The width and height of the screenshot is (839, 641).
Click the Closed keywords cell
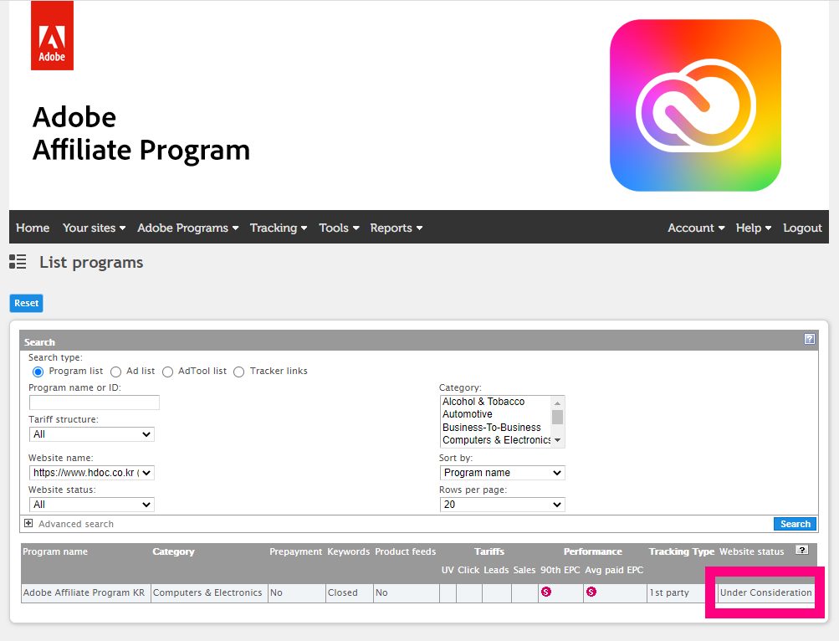click(350, 592)
